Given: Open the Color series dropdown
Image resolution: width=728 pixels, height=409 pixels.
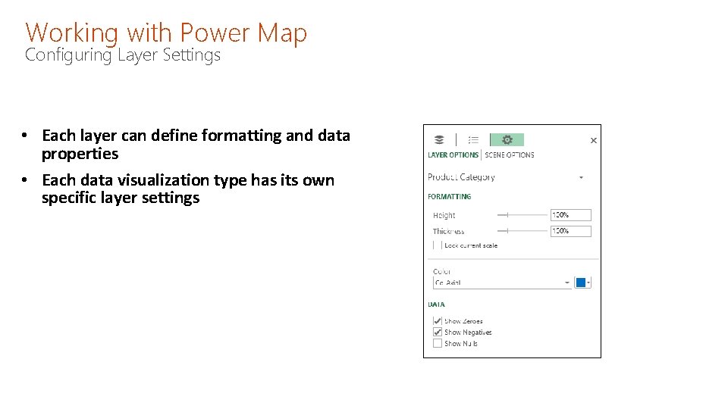Looking at the screenshot, I should coord(502,283).
